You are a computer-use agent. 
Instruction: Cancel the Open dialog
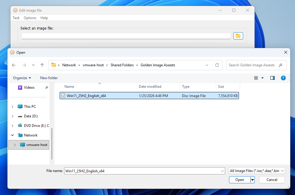point(272,180)
